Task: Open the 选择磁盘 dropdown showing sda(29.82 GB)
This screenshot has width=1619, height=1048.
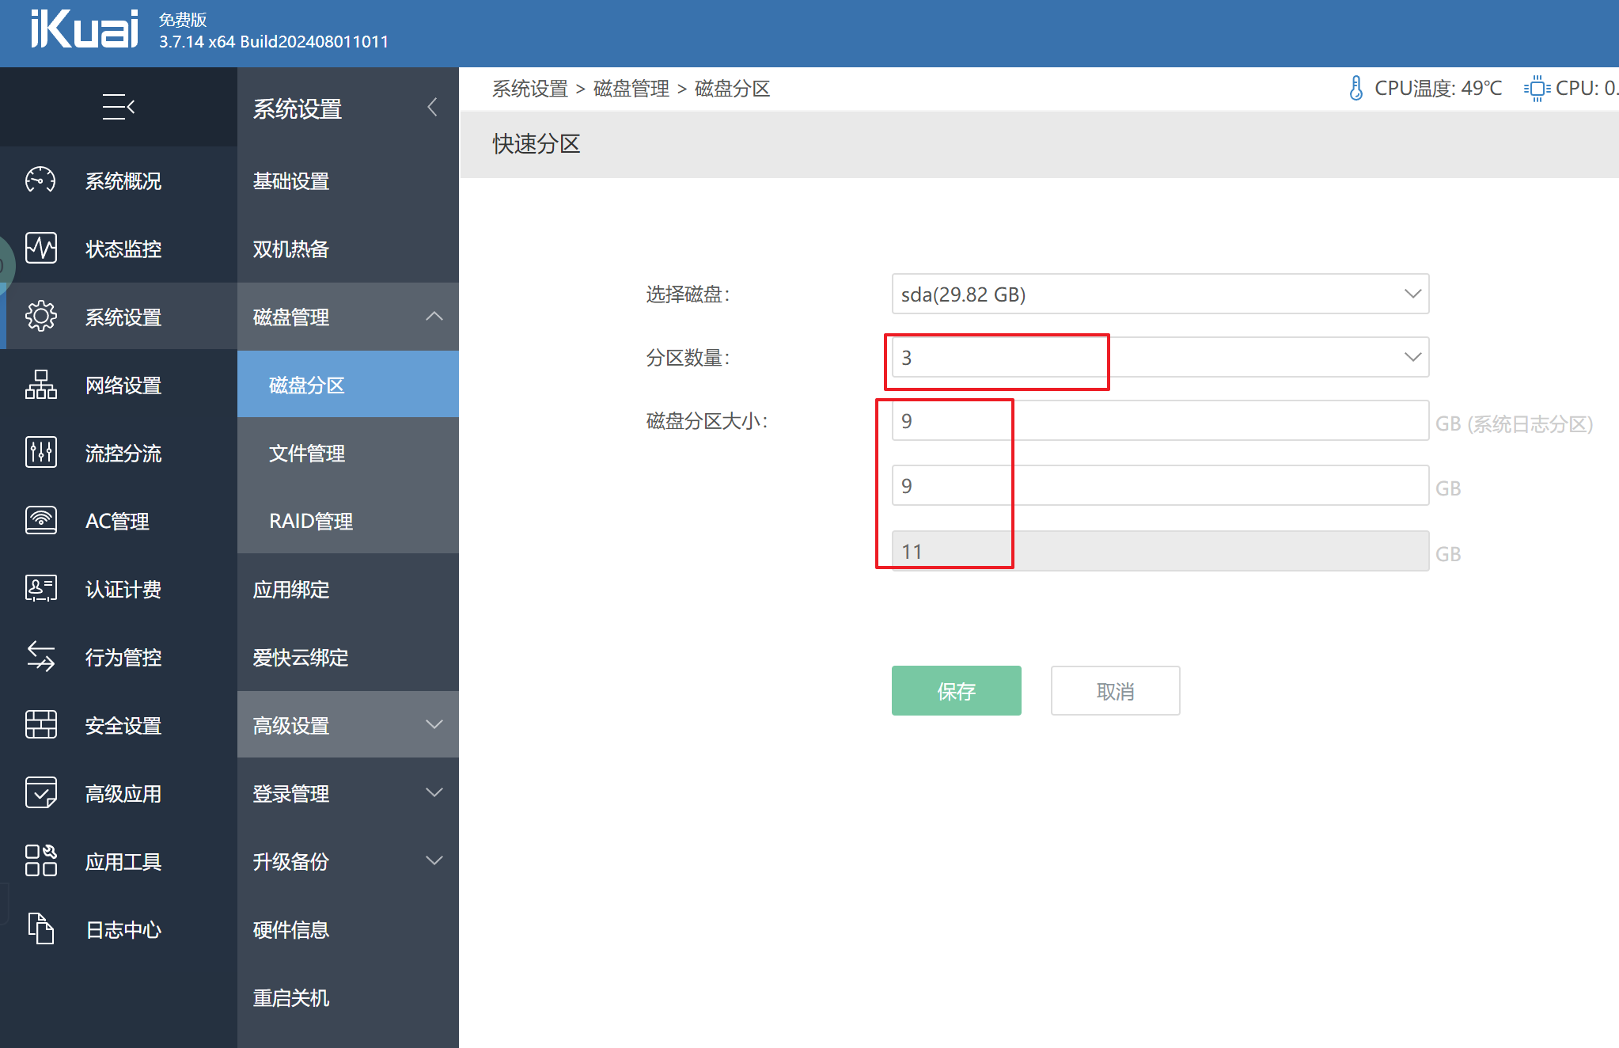Action: (x=1160, y=294)
